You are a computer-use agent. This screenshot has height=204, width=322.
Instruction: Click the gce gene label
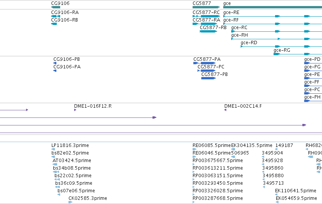tap(227, 3)
